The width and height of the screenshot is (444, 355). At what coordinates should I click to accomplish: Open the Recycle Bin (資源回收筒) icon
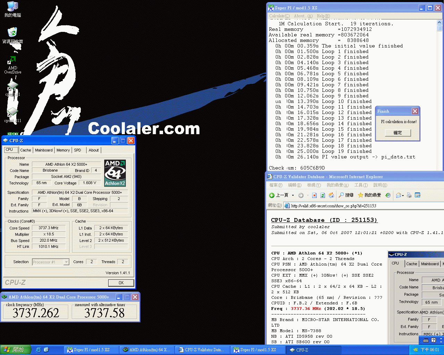12,36
